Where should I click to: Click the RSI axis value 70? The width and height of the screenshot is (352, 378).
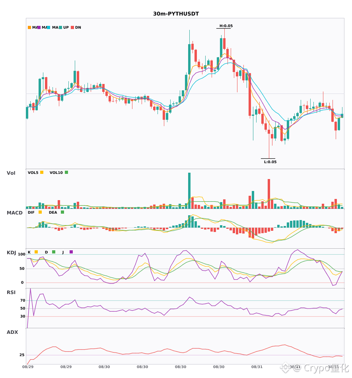tap(23, 300)
